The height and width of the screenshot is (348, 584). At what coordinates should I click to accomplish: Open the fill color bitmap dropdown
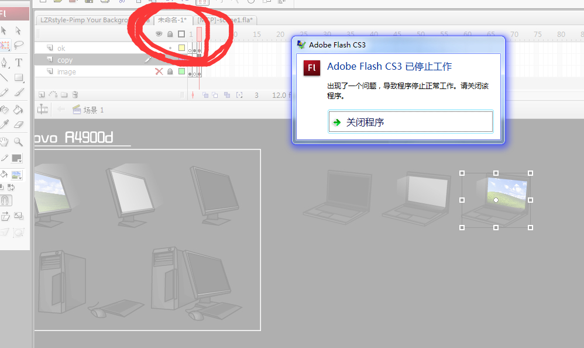click(x=17, y=175)
